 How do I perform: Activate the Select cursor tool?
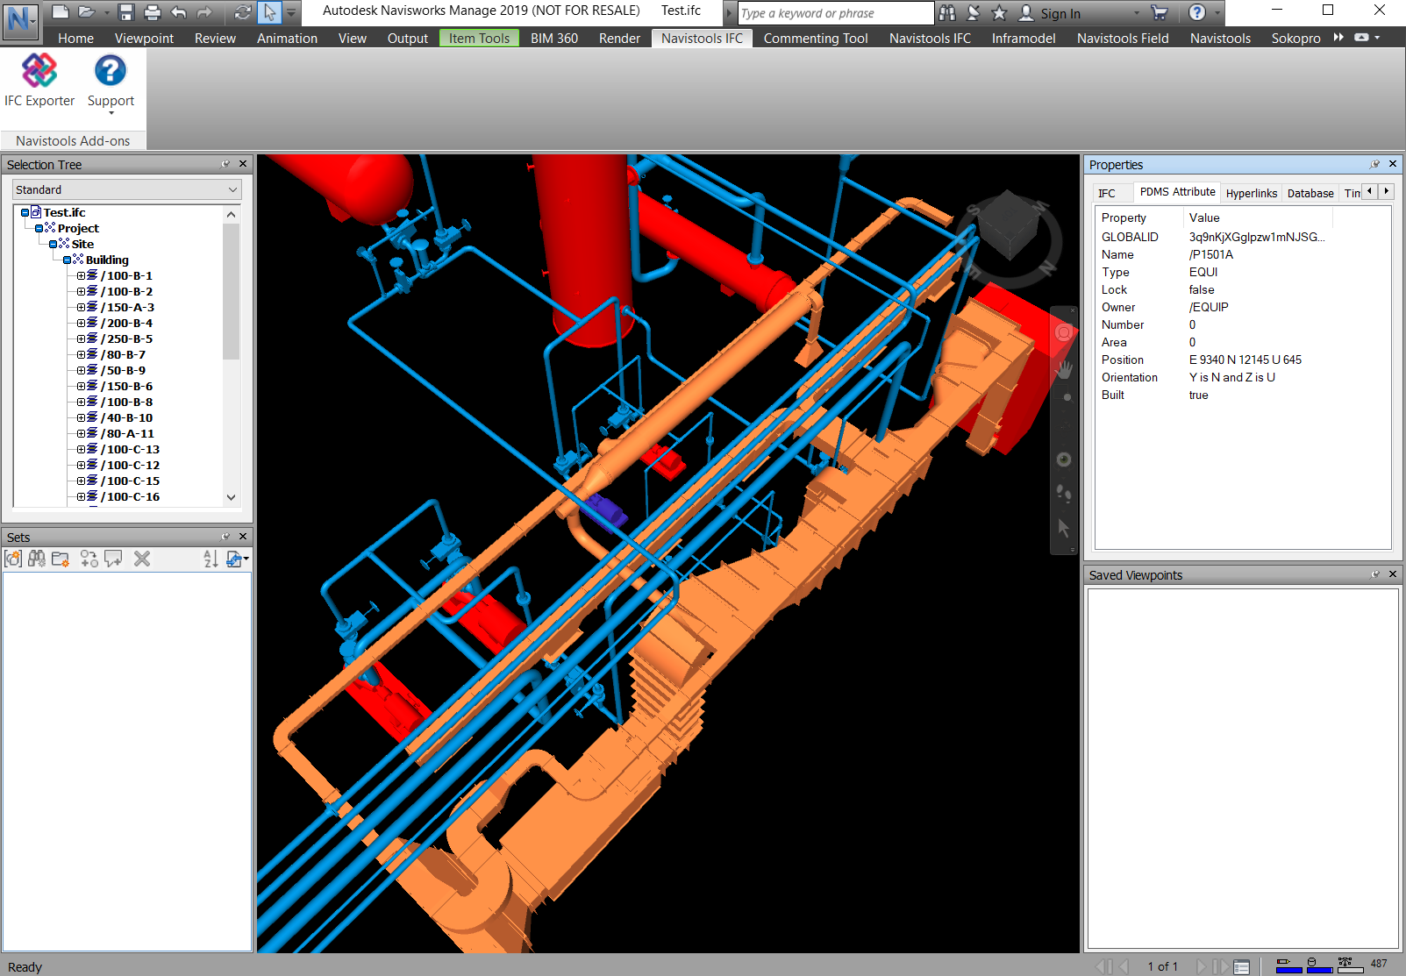click(270, 12)
